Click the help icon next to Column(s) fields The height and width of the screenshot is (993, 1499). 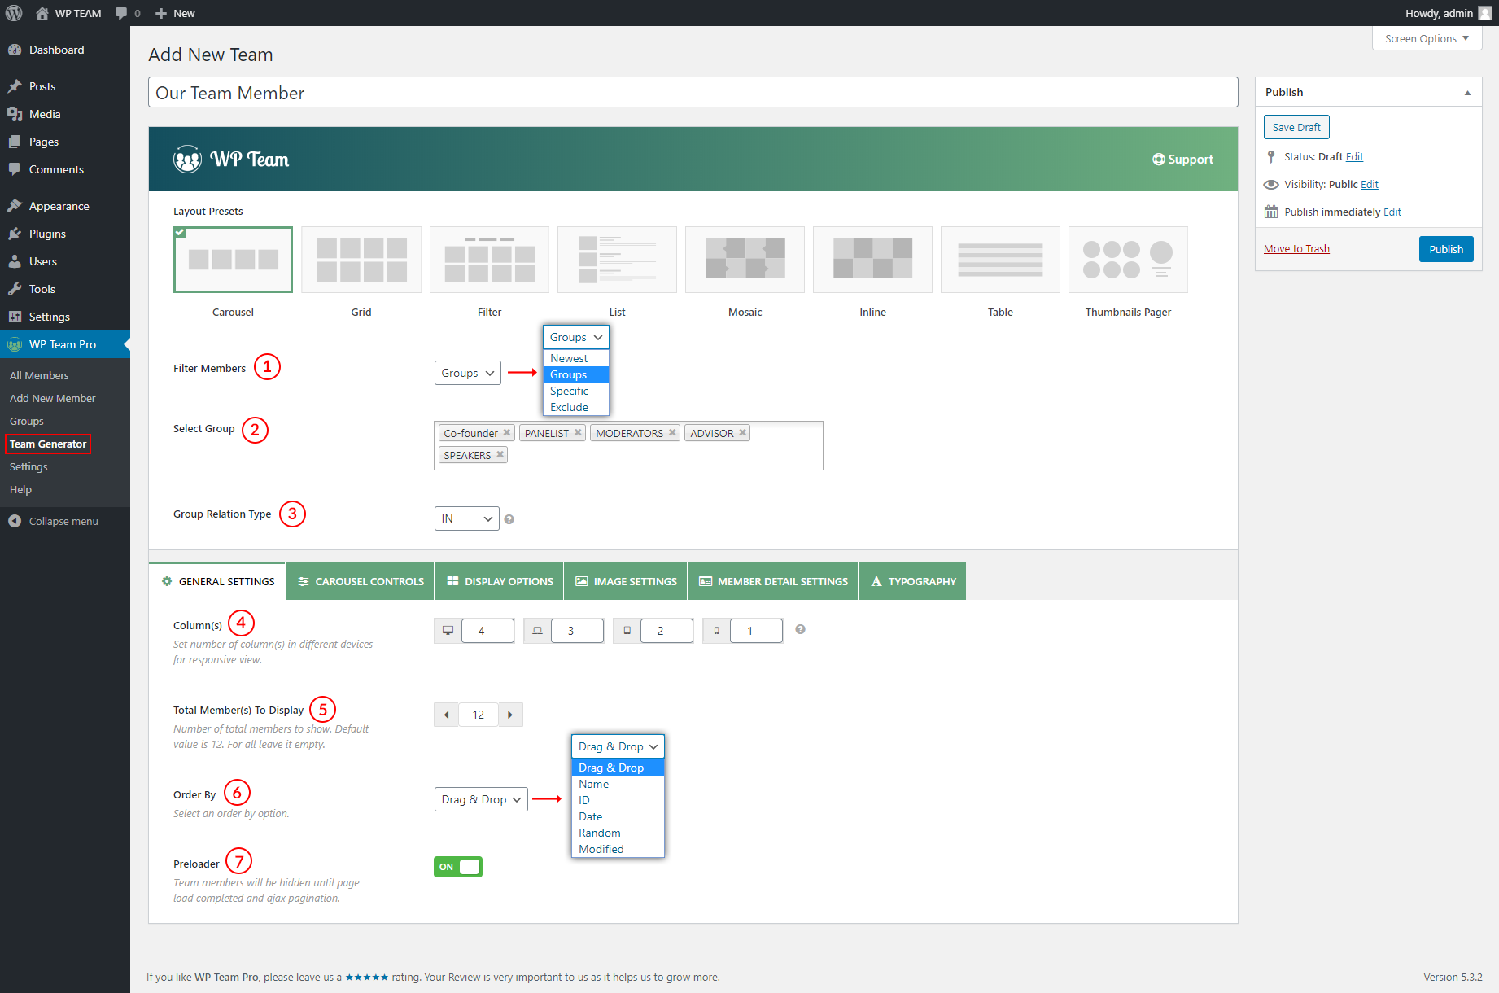click(x=800, y=629)
